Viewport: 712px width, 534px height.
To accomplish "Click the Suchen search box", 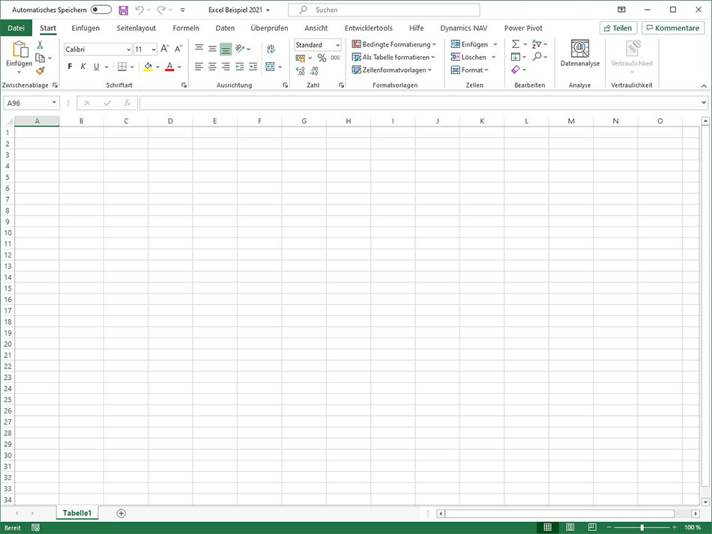I will 384,10.
